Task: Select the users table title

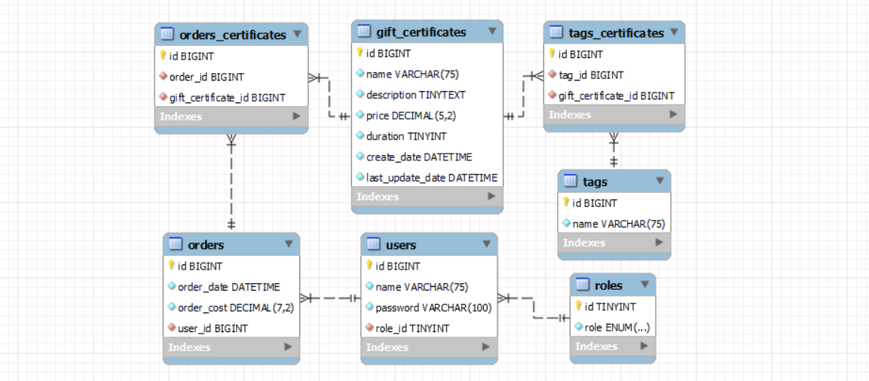Action: coord(401,245)
